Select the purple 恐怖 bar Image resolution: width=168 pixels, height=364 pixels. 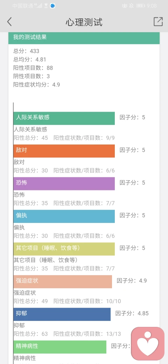64,184
